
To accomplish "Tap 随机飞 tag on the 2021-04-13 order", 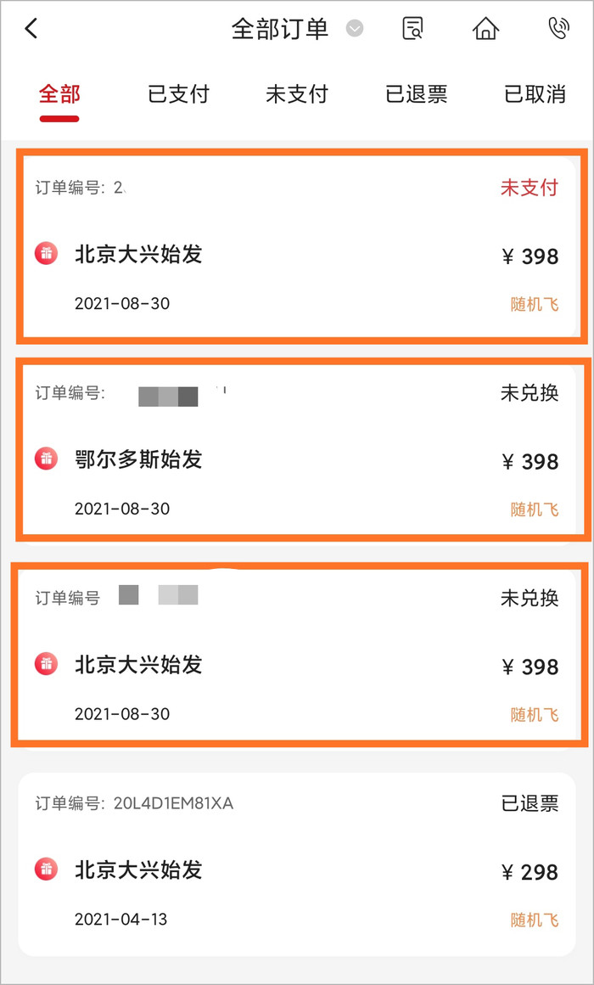I will click(535, 920).
